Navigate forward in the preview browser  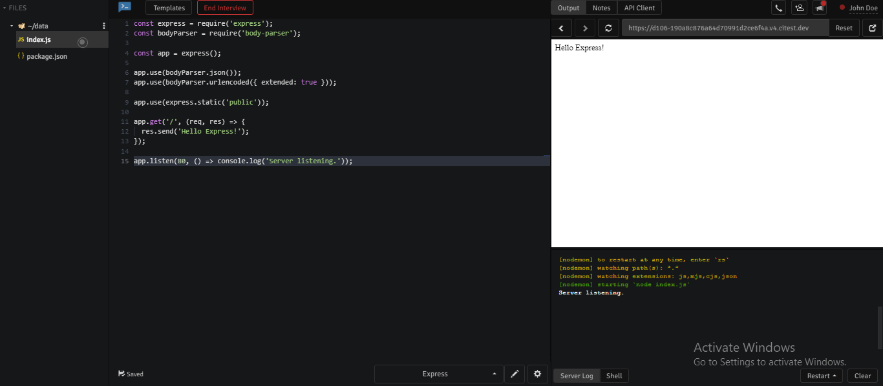pos(585,28)
